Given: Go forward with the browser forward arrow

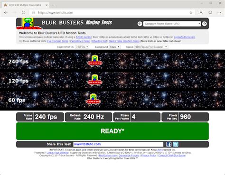Looking at the screenshot, I should pos(14,12).
